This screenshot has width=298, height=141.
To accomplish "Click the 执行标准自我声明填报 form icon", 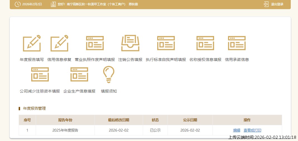I will tap(166, 43).
